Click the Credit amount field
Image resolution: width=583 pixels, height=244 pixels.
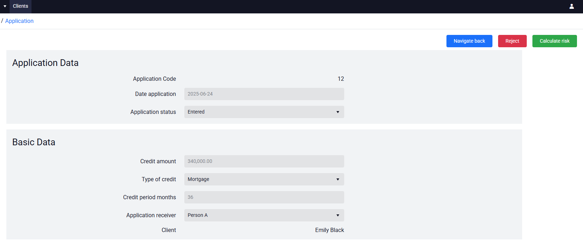pos(264,161)
